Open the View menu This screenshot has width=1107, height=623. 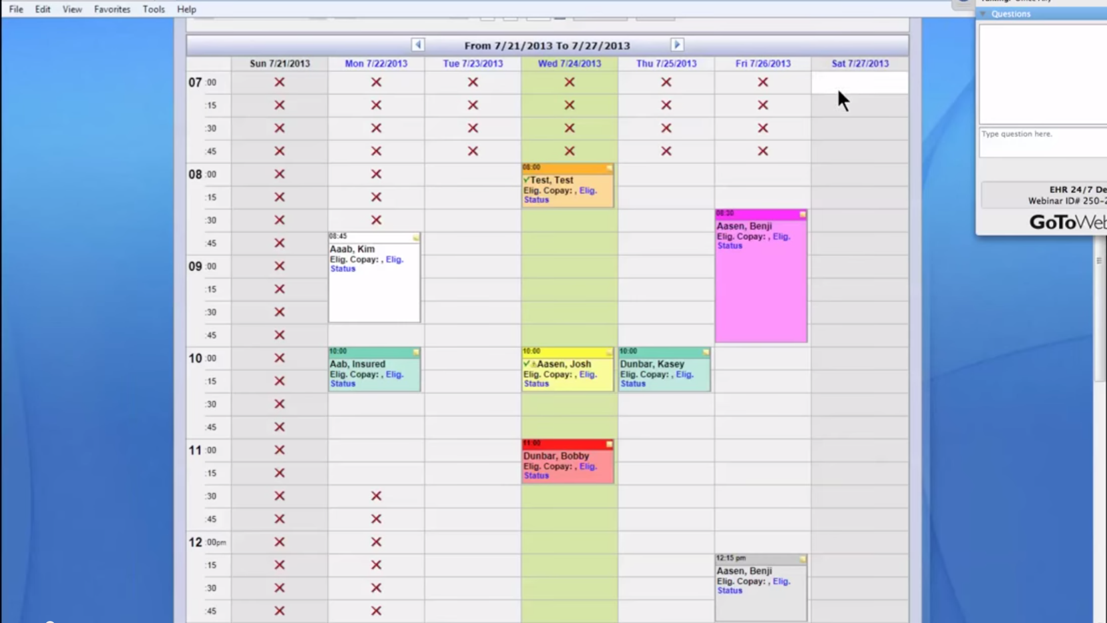[x=72, y=9]
